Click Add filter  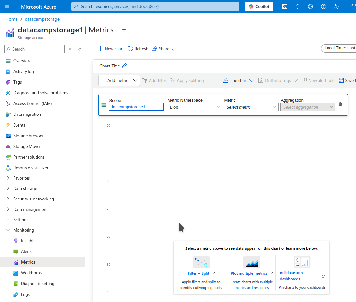click(x=154, y=80)
